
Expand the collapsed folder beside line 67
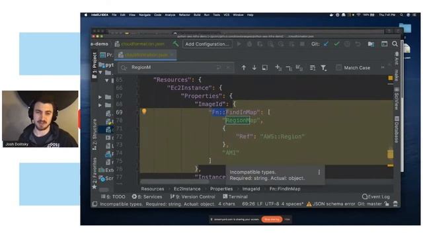(x=100, y=97)
